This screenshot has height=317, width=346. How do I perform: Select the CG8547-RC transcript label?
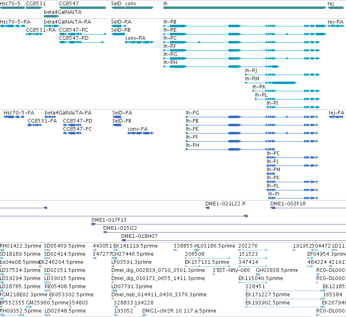point(74,30)
